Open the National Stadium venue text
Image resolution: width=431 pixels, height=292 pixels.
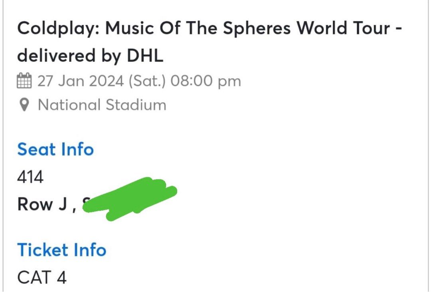click(x=102, y=105)
